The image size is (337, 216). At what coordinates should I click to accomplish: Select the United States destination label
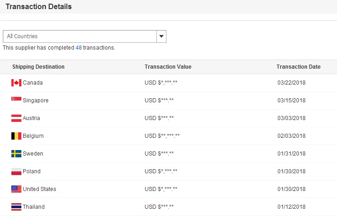[x=40, y=189]
